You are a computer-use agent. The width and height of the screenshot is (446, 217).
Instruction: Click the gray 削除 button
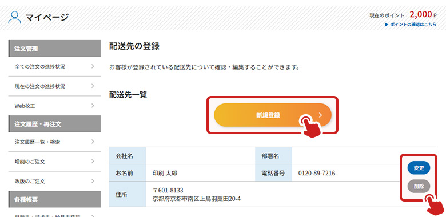click(x=419, y=186)
